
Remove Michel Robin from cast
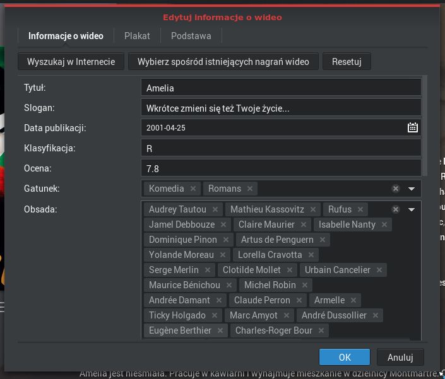[x=304, y=285]
